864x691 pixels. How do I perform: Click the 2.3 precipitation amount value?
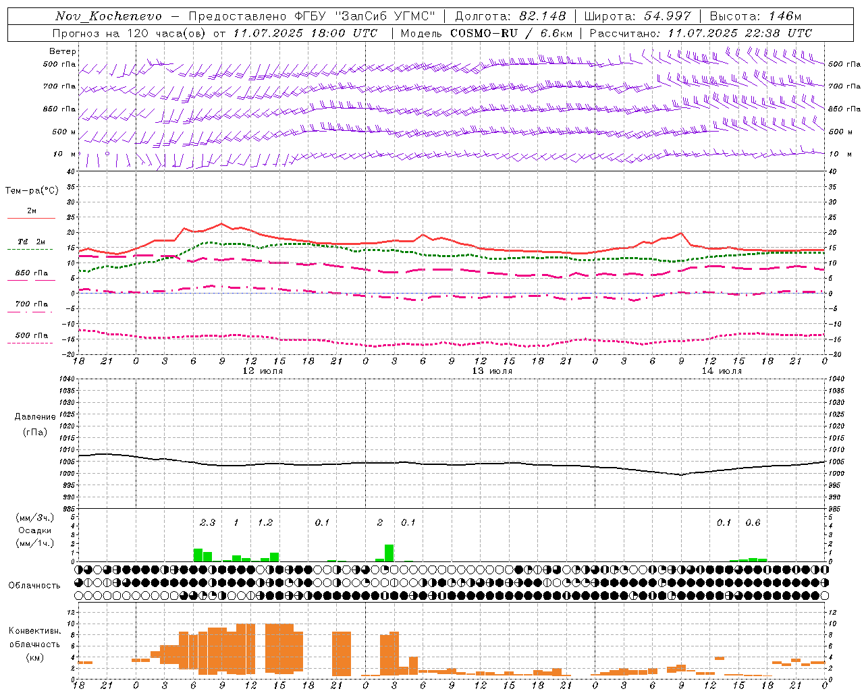(x=207, y=522)
